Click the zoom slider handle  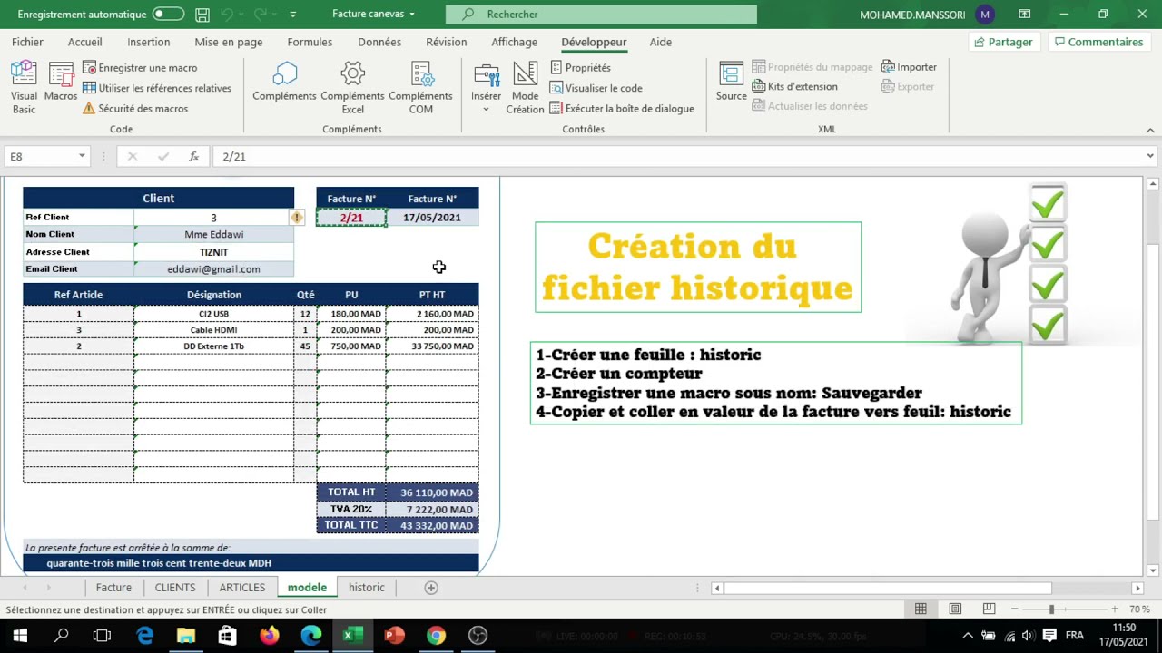click(1051, 609)
